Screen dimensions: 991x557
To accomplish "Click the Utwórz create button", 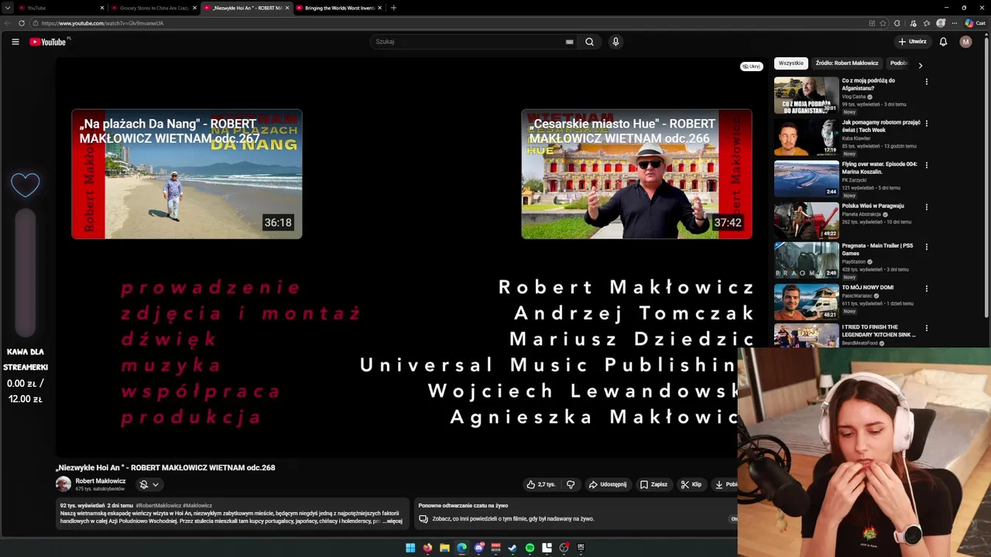I will (x=913, y=42).
